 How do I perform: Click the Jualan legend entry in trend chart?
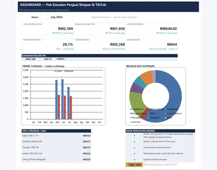pos(58,71)
